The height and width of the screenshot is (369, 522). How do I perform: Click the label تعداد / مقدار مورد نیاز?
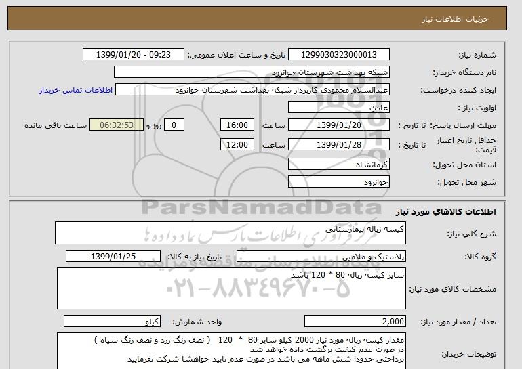coord(458,322)
